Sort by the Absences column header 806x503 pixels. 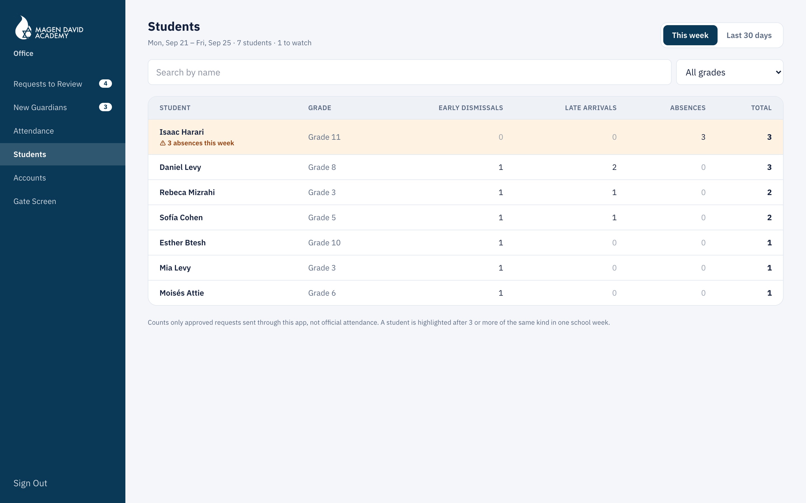pyautogui.click(x=687, y=108)
